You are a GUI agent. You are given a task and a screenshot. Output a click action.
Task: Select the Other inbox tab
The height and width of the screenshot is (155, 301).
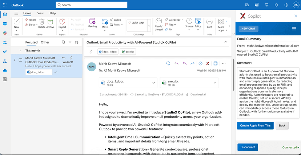coord(45,42)
